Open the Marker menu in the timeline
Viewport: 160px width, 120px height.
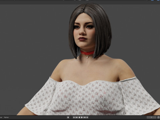point(6,117)
